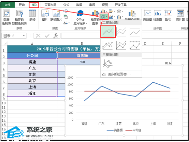Select the 分公司 header cell

(x=32, y=56)
